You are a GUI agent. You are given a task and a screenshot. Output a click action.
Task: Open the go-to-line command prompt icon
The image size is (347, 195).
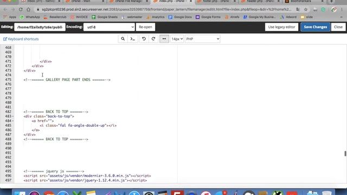[132, 39]
